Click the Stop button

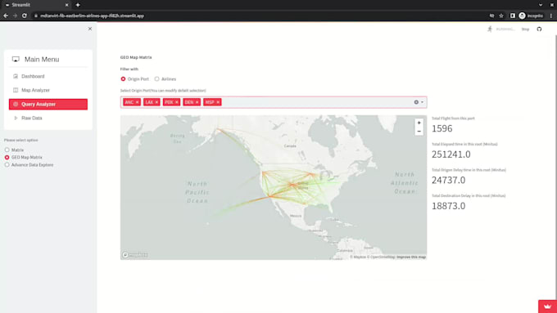[525, 29]
